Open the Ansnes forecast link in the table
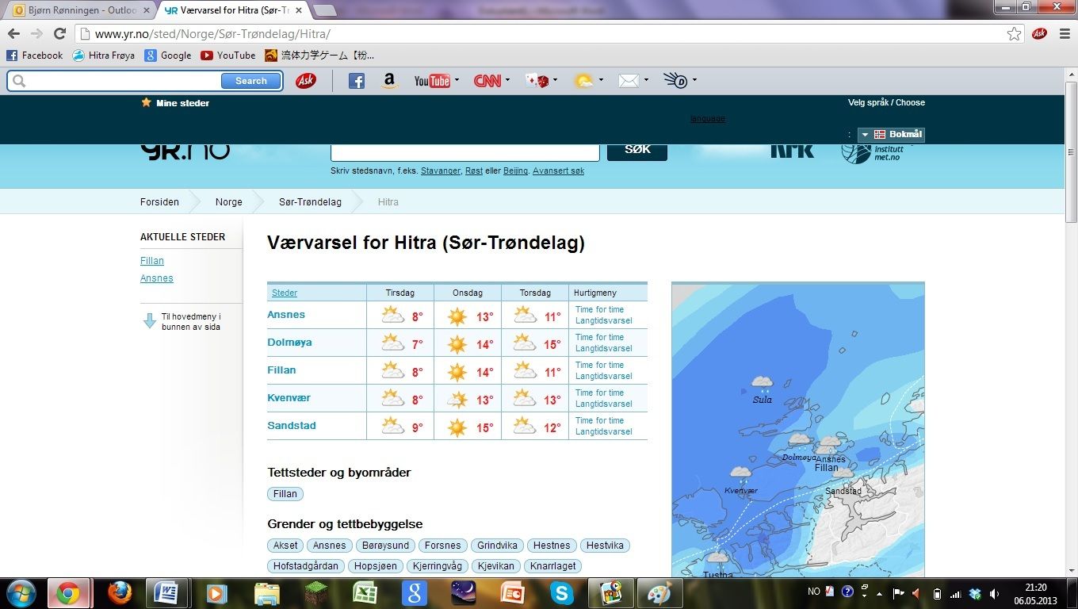The image size is (1078, 609). (286, 315)
